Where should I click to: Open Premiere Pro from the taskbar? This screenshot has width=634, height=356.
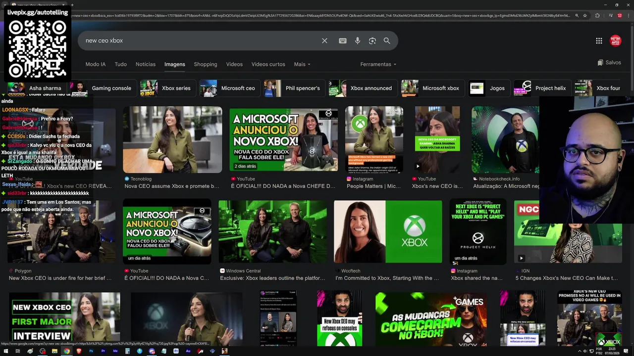pyautogui.click(x=103, y=351)
